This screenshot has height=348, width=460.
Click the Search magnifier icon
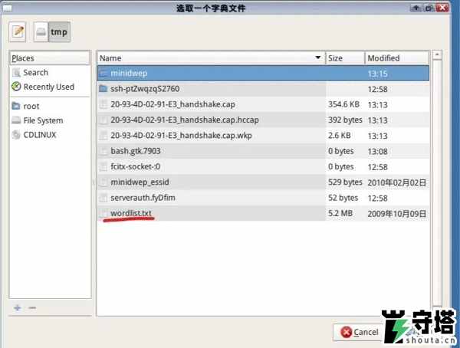[16, 73]
